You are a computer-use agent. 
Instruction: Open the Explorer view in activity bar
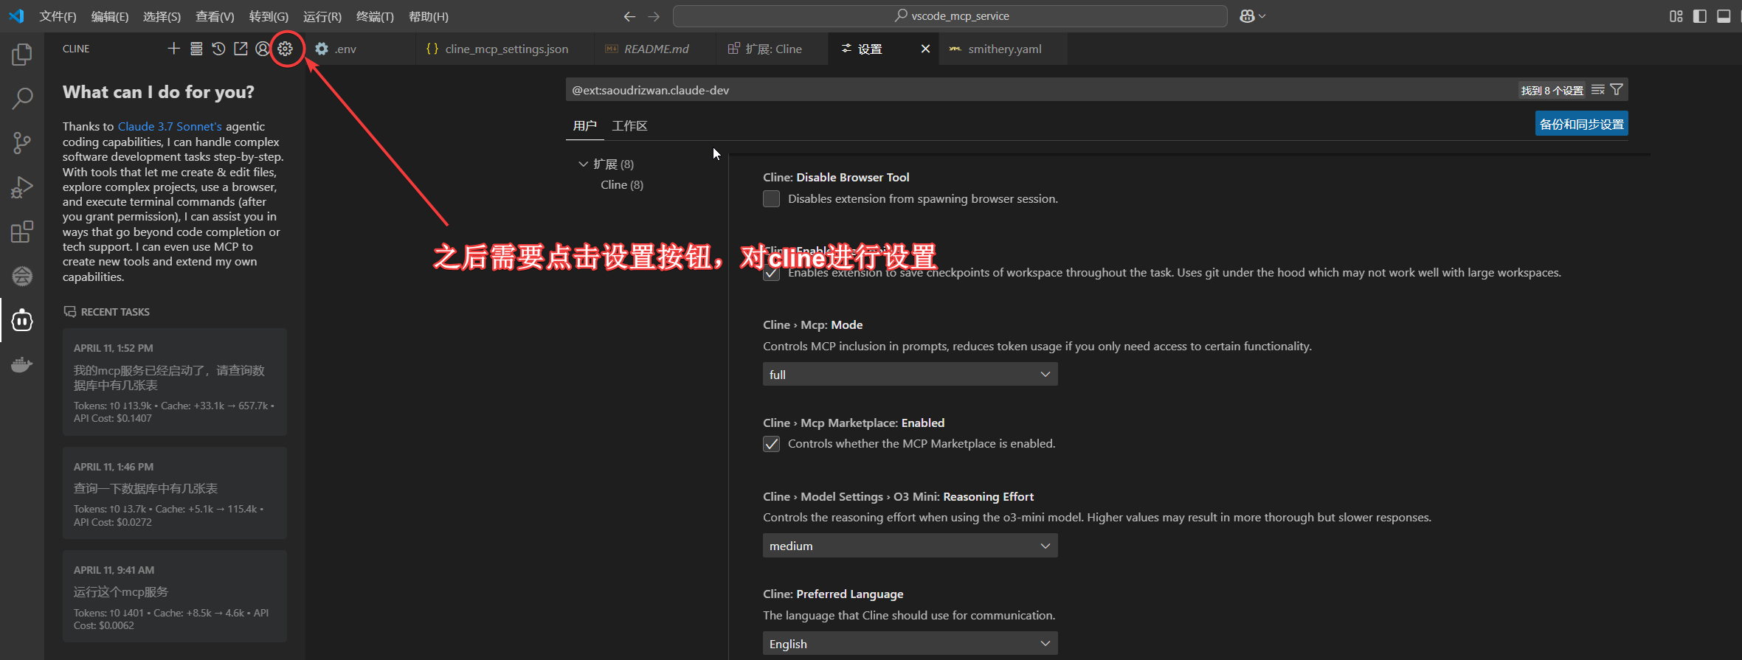click(x=22, y=55)
